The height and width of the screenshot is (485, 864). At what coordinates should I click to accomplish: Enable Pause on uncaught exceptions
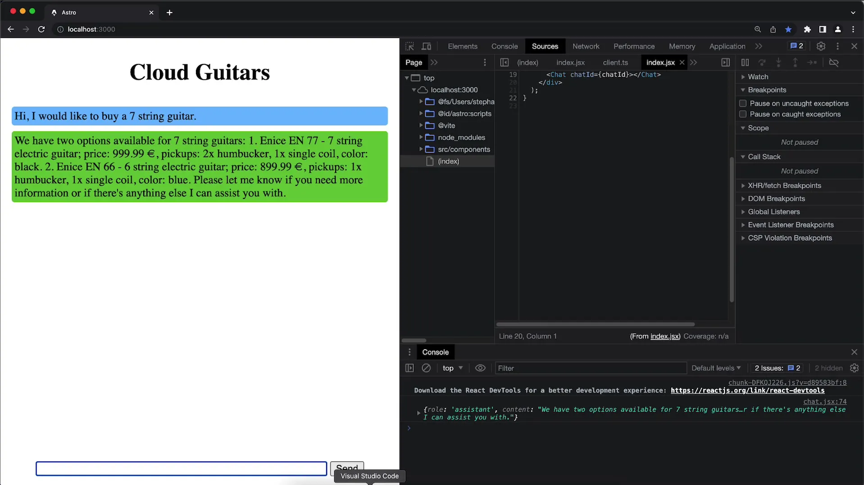point(743,103)
